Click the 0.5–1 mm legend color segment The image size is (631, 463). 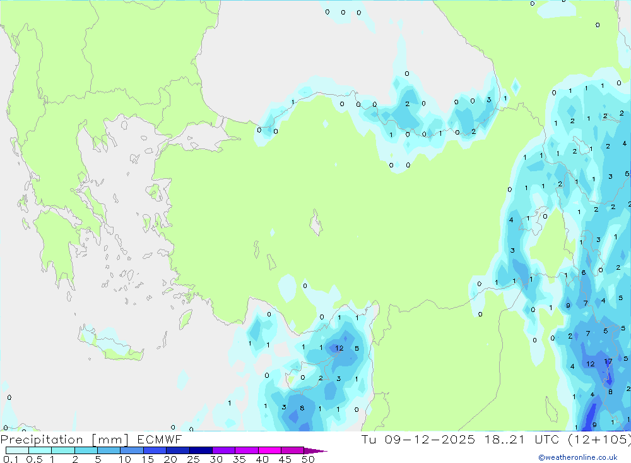[40, 450]
